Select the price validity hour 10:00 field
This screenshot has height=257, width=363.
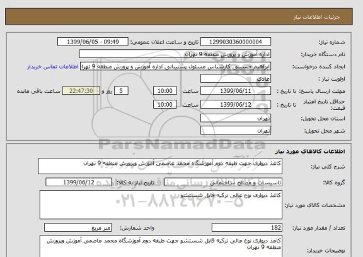coord(165,104)
